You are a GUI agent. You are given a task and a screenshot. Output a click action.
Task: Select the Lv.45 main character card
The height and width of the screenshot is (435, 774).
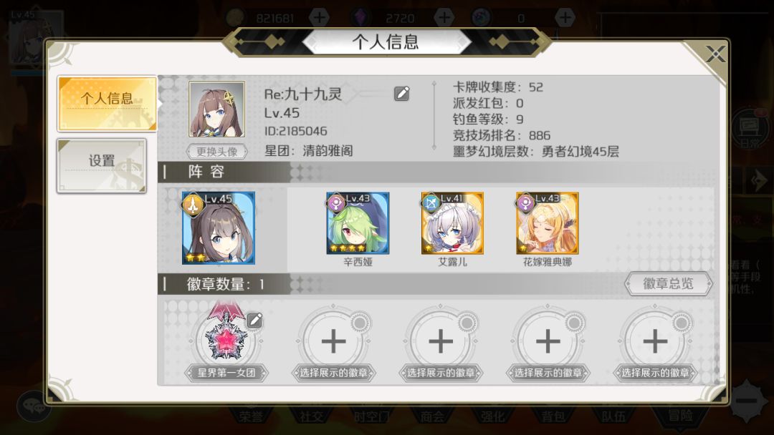pos(218,228)
